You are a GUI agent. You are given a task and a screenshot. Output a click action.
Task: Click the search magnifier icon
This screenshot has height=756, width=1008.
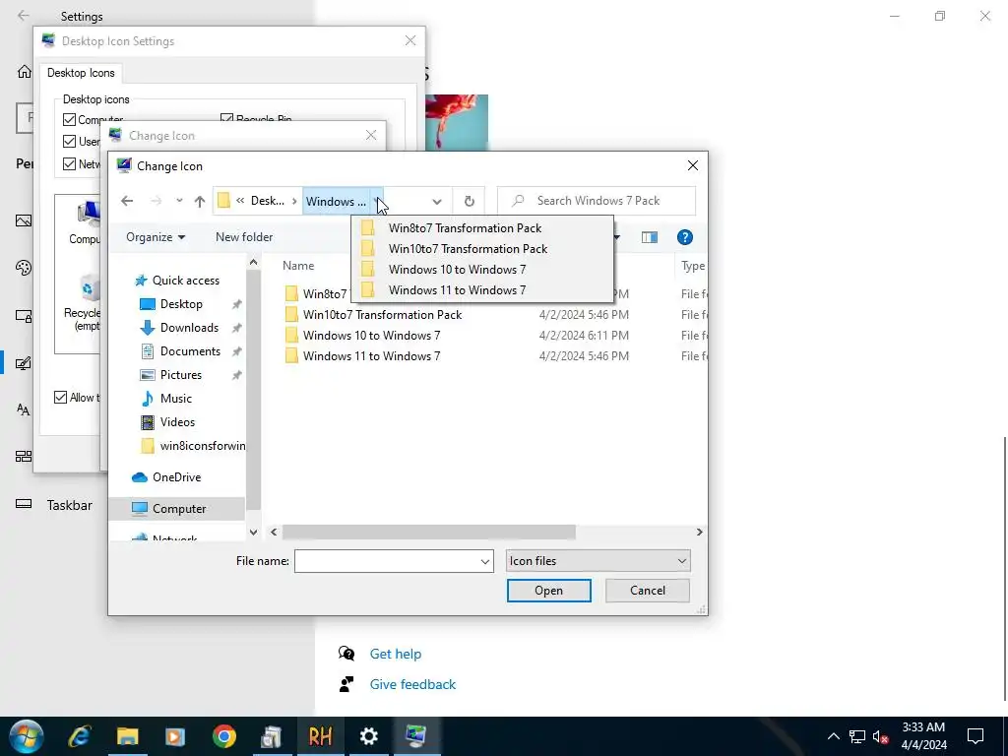pos(518,201)
